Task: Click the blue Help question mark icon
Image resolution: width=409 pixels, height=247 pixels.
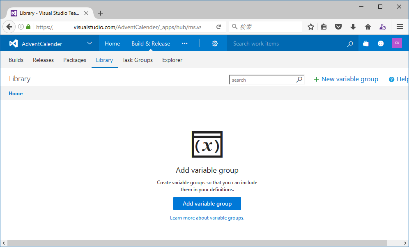Action: [391, 80]
